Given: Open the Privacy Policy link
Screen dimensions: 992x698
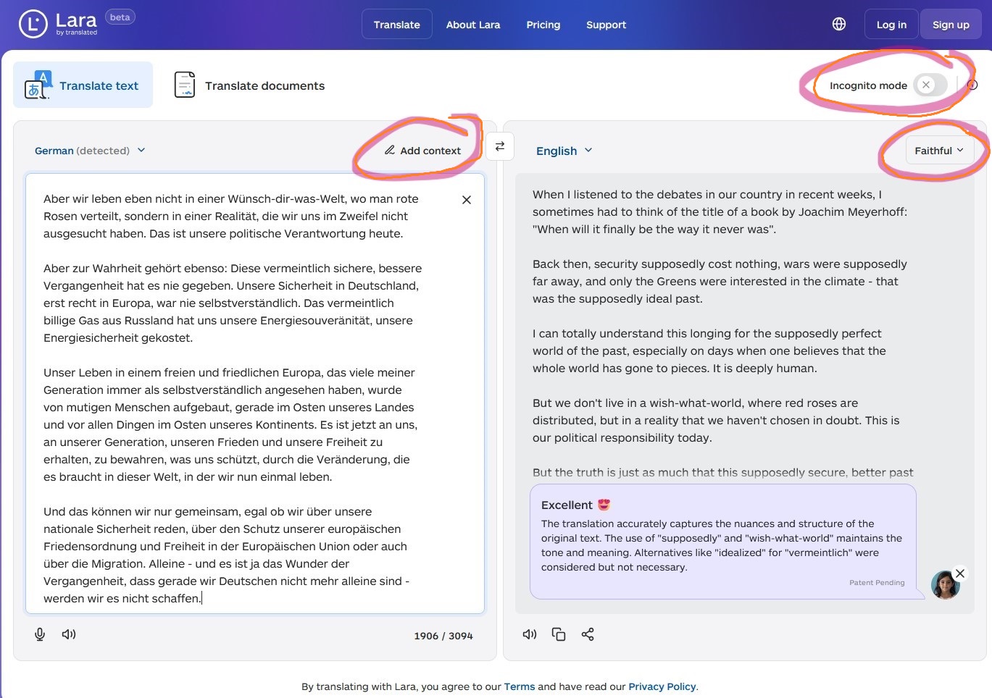Looking at the screenshot, I should coord(662,686).
